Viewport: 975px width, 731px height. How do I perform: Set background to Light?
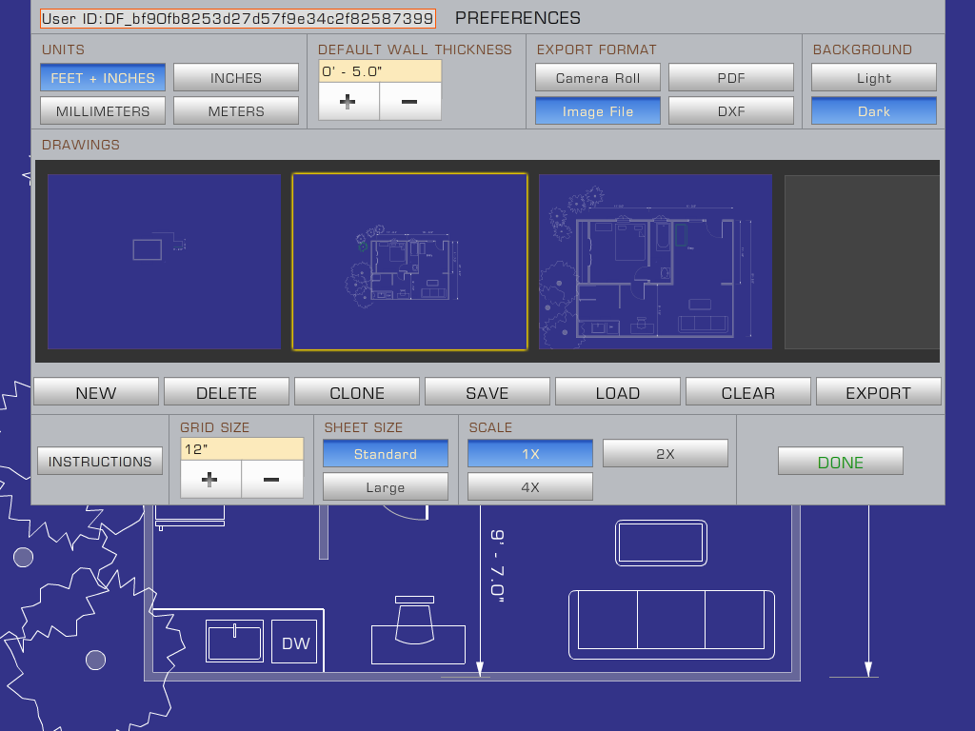[x=874, y=78]
